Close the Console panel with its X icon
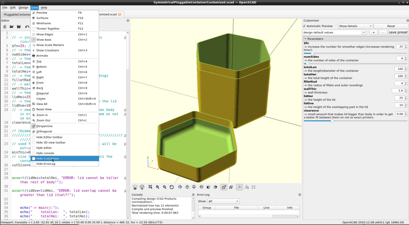 click(193, 195)
